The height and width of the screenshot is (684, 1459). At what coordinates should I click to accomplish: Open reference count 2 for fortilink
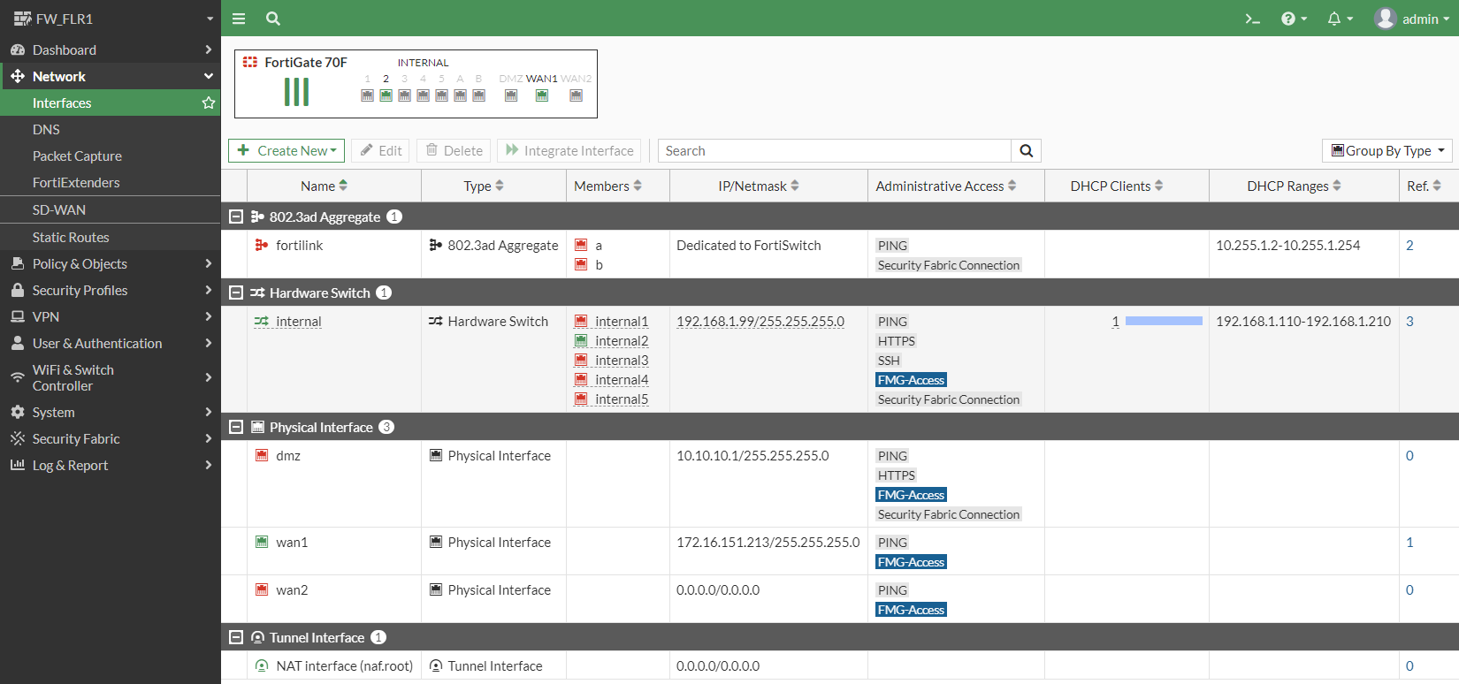point(1409,246)
